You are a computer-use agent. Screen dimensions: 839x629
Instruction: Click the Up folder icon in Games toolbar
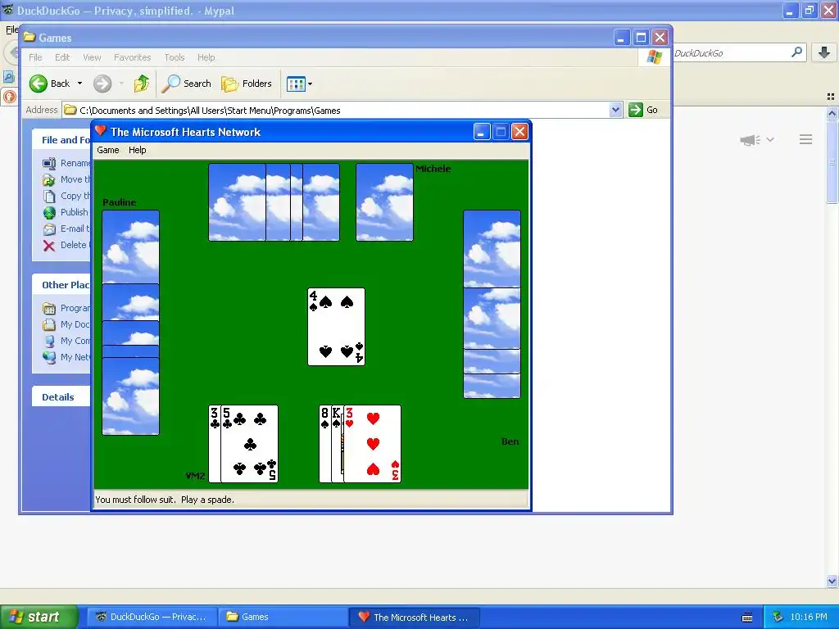pos(141,84)
